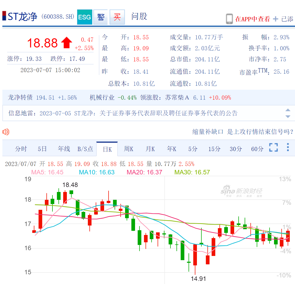Click the MA30: 16.57 legend label
This screenshot has height=284, width=295.
(192, 172)
